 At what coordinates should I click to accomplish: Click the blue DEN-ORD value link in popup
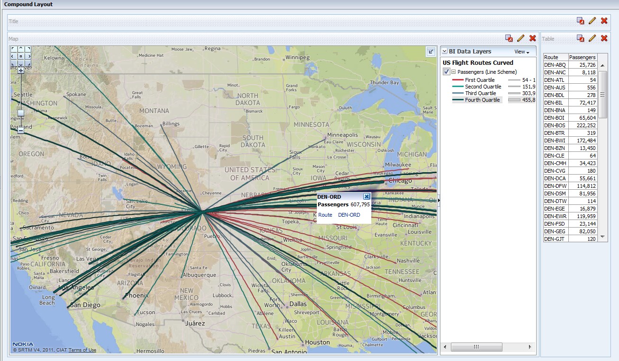[x=349, y=215]
